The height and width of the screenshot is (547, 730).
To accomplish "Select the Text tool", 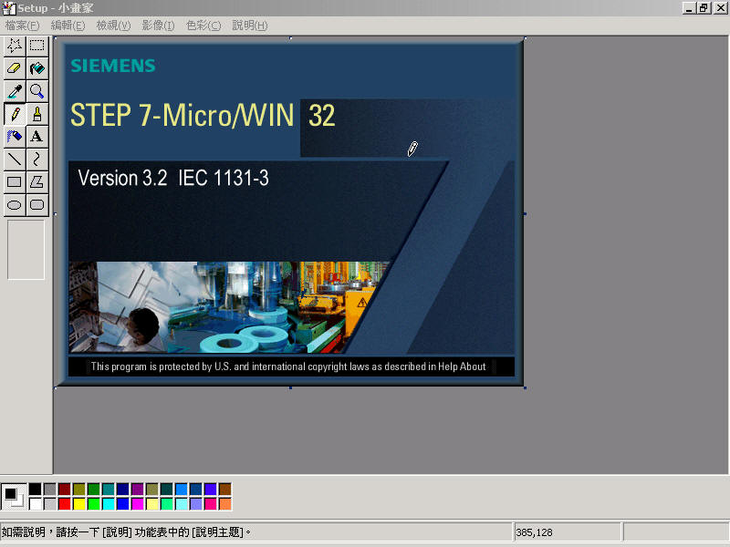I will tap(36, 136).
